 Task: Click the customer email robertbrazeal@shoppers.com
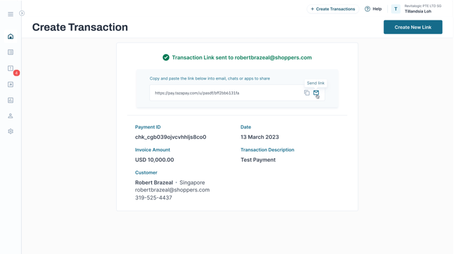pyautogui.click(x=172, y=190)
